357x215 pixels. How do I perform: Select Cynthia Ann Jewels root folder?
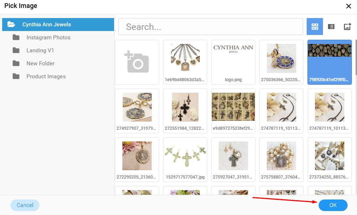[58, 25]
